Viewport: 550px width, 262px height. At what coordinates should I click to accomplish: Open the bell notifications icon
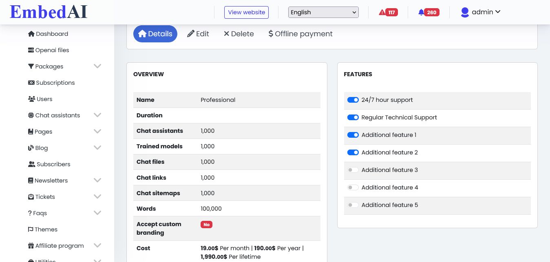421,12
